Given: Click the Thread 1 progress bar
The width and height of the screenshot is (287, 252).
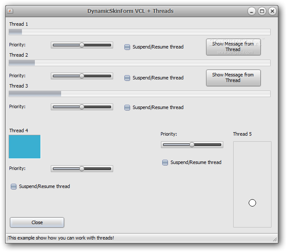Looking at the screenshot, I should pyautogui.click(x=140, y=32).
